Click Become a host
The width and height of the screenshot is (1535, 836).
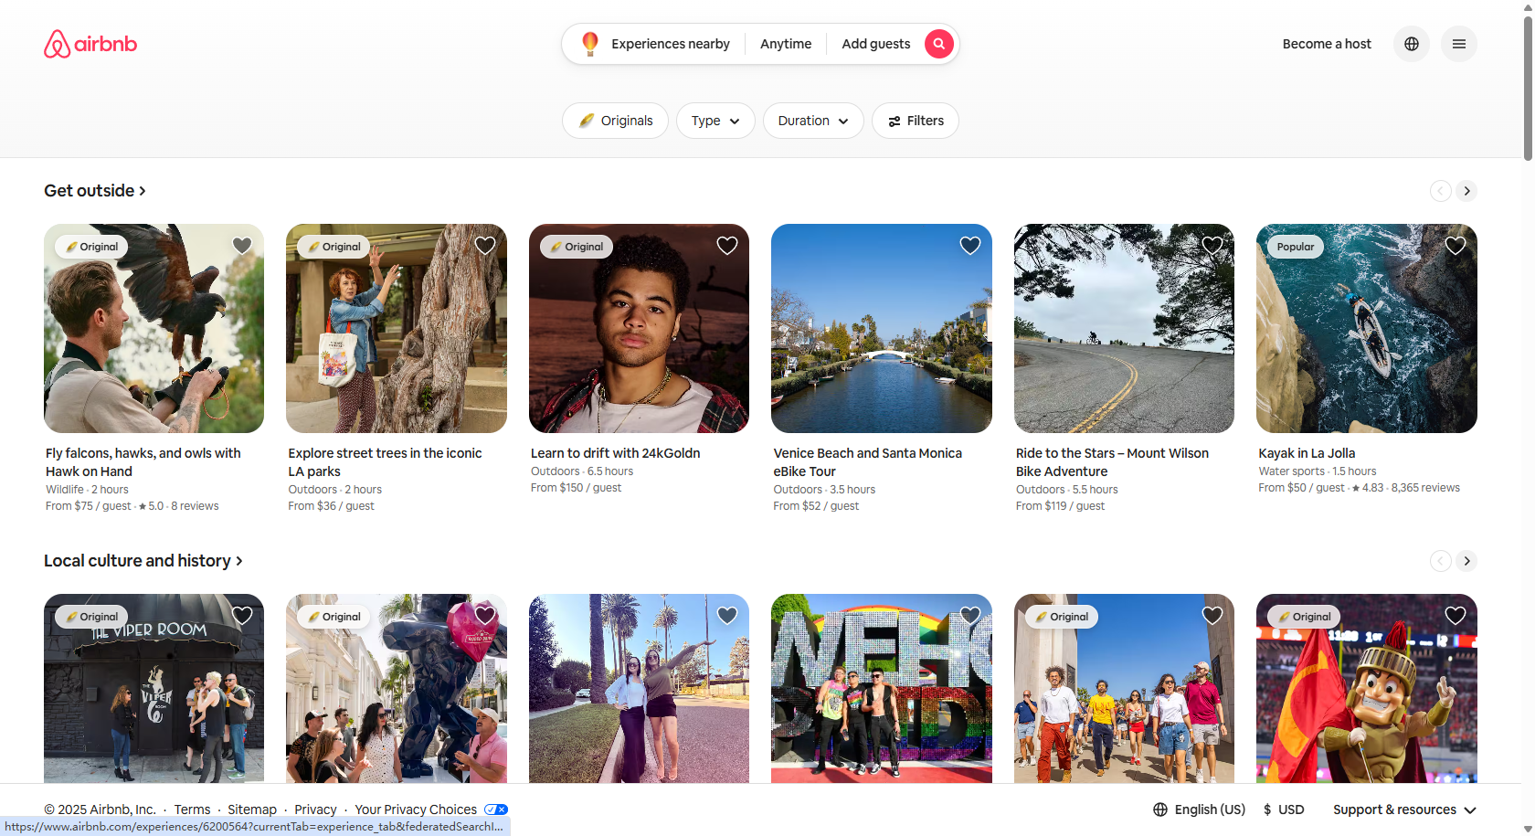pyautogui.click(x=1327, y=43)
